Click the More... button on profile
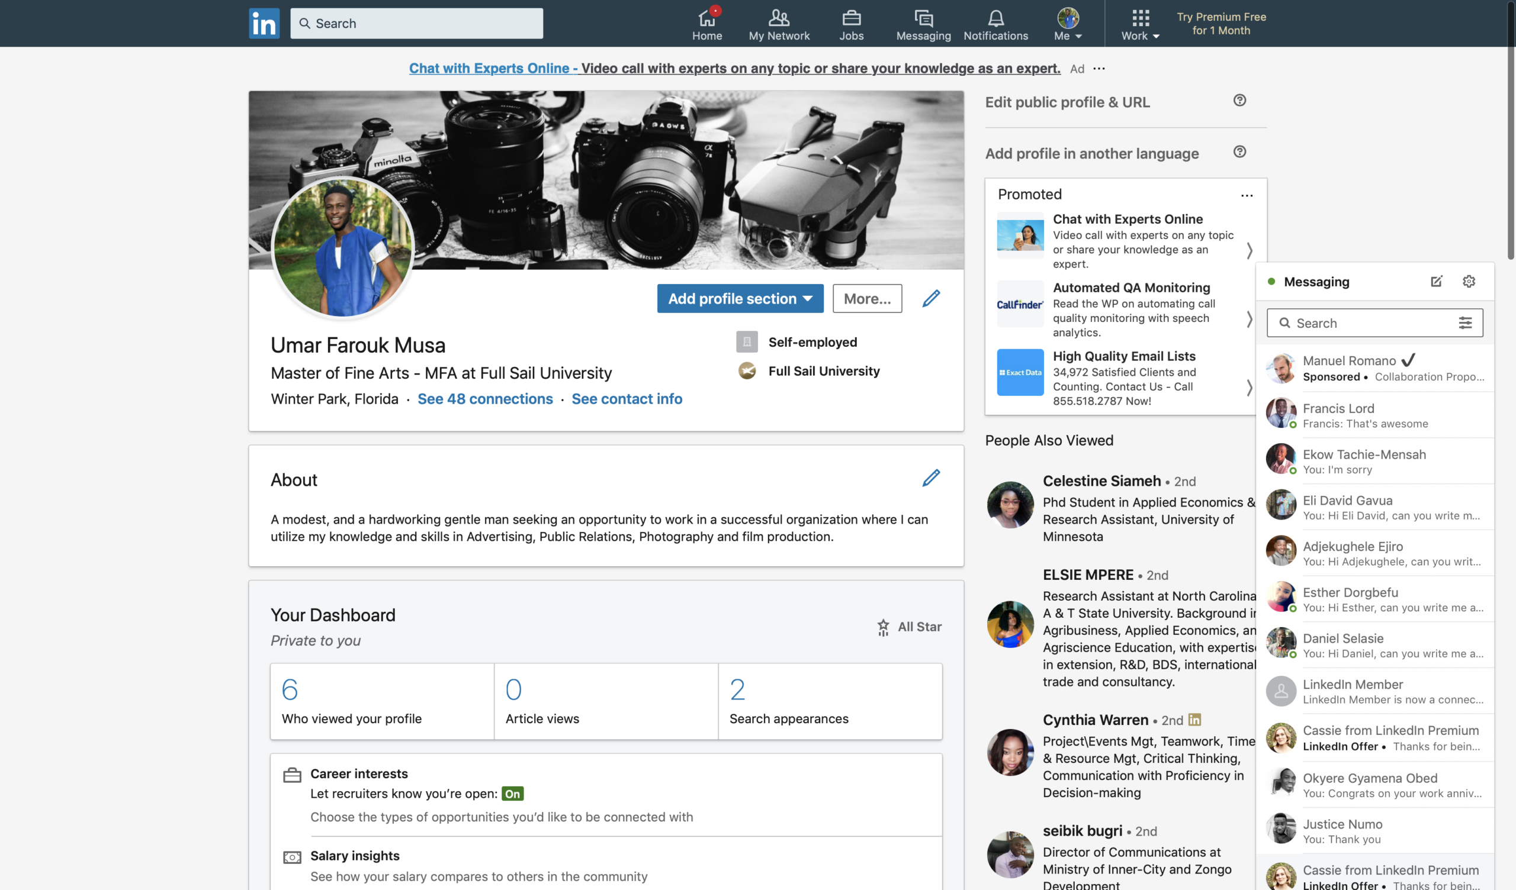This screenshot has height=890, width=1516. click(867, 298)
